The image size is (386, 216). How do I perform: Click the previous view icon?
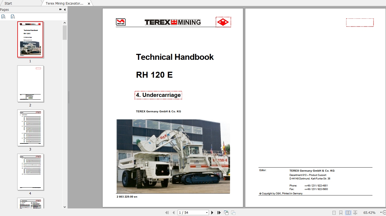click(x=226, y=213)
